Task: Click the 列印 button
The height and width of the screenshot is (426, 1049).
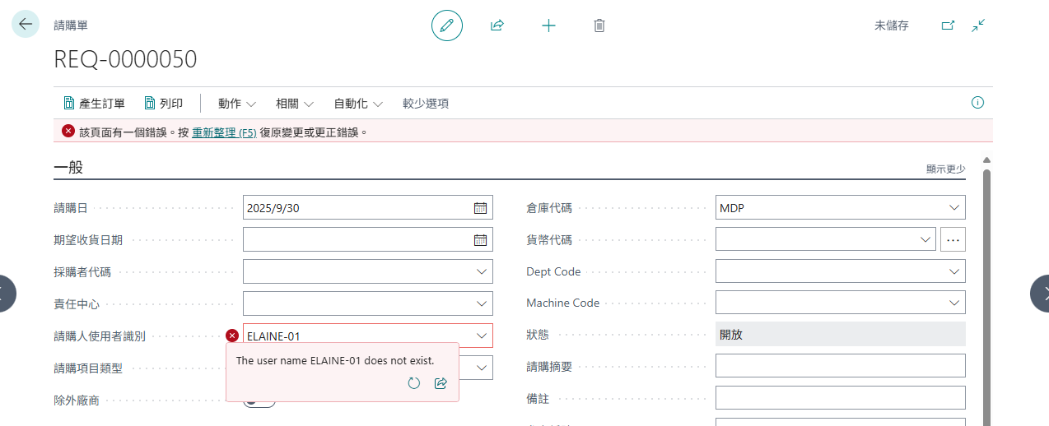Action: tap(163, 104)
